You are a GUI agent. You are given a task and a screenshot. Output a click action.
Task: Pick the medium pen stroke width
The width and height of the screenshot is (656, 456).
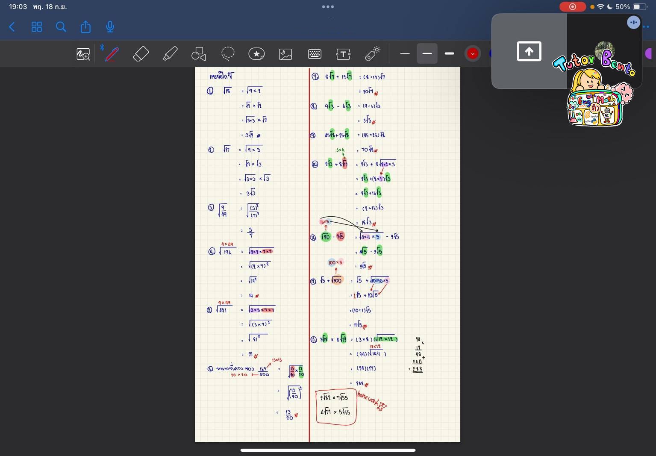click(427, 54)
